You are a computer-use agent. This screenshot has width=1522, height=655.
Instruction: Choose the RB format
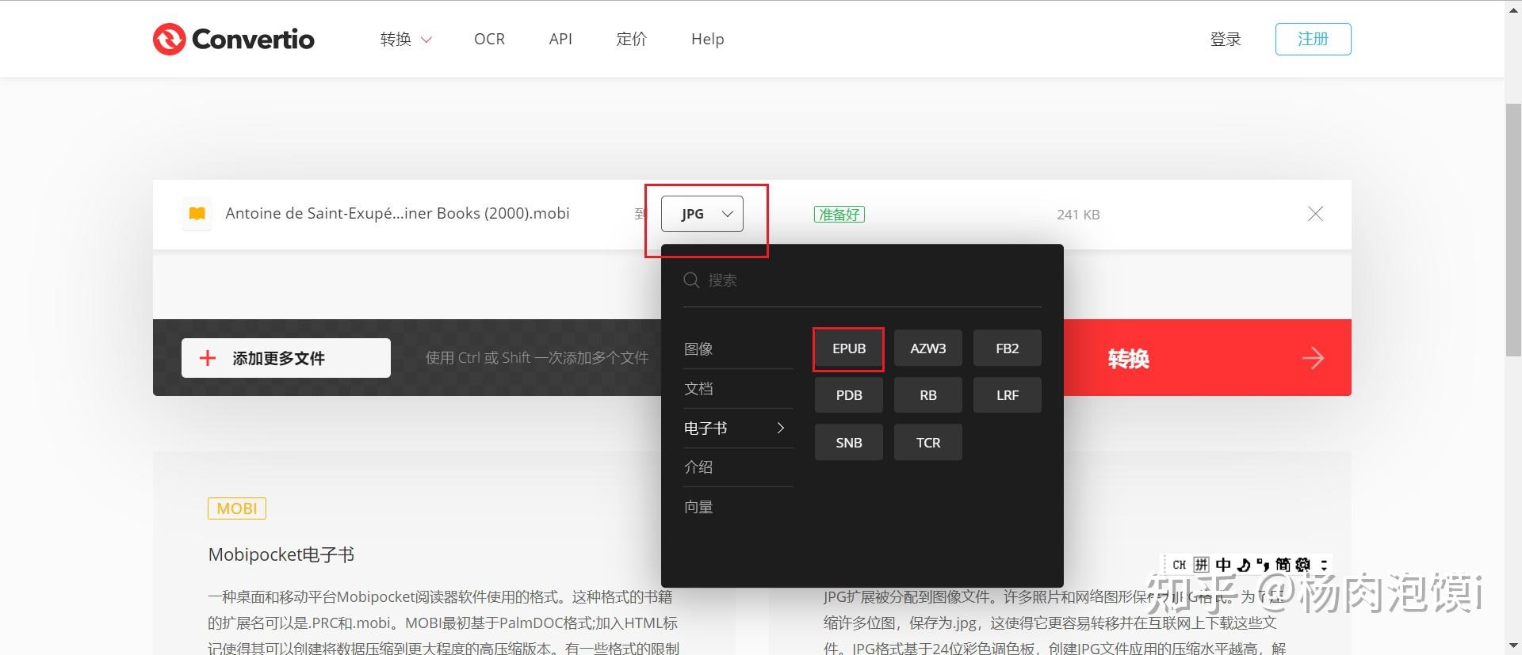927,395
